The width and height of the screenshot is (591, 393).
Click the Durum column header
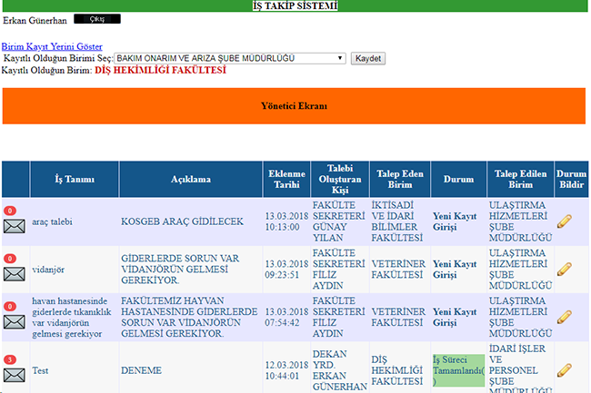[458, 180]
